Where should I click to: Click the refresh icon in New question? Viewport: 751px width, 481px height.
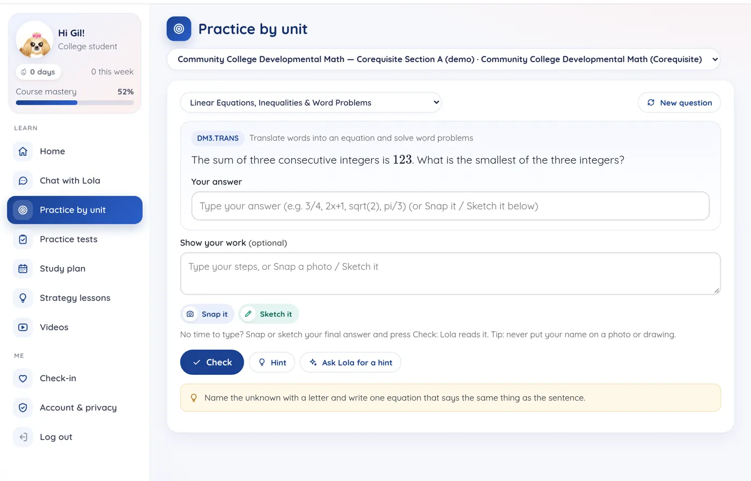651,102
